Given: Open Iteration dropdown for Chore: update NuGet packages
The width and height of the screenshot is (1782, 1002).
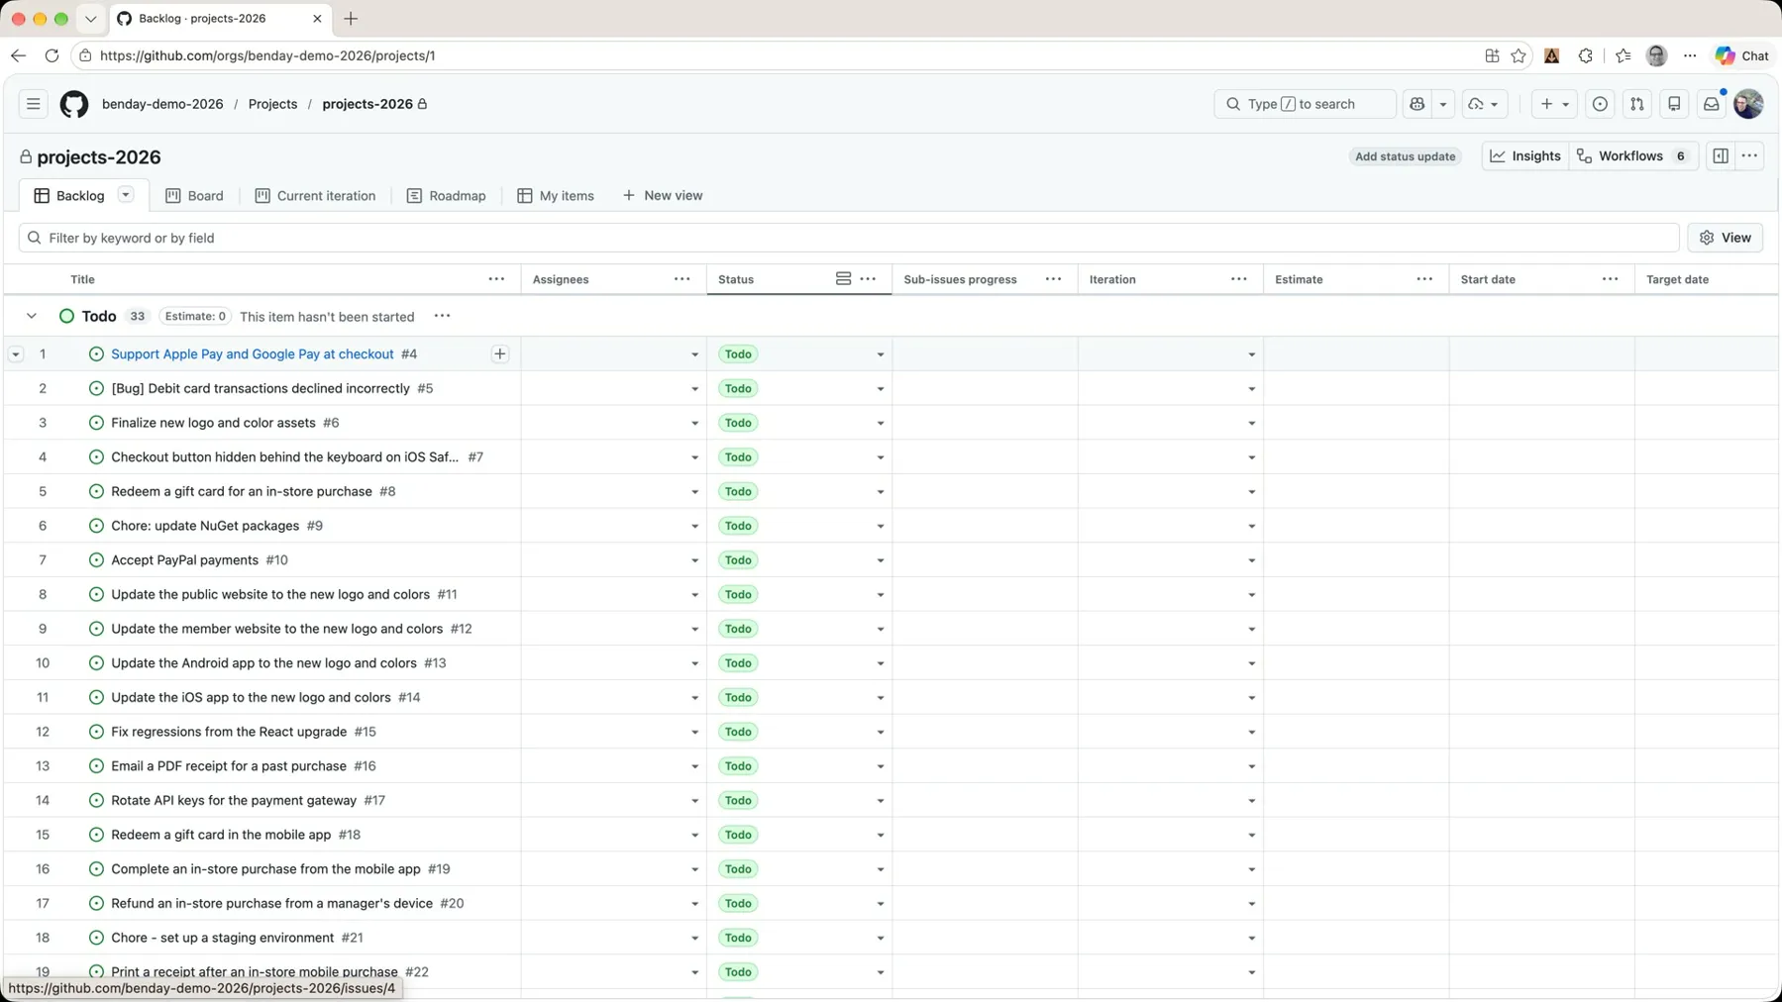Looking at the screenshot, I should [1252, 527].
